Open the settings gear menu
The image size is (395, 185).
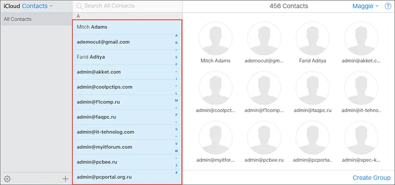pyautogui.click(x=7, y=179)
